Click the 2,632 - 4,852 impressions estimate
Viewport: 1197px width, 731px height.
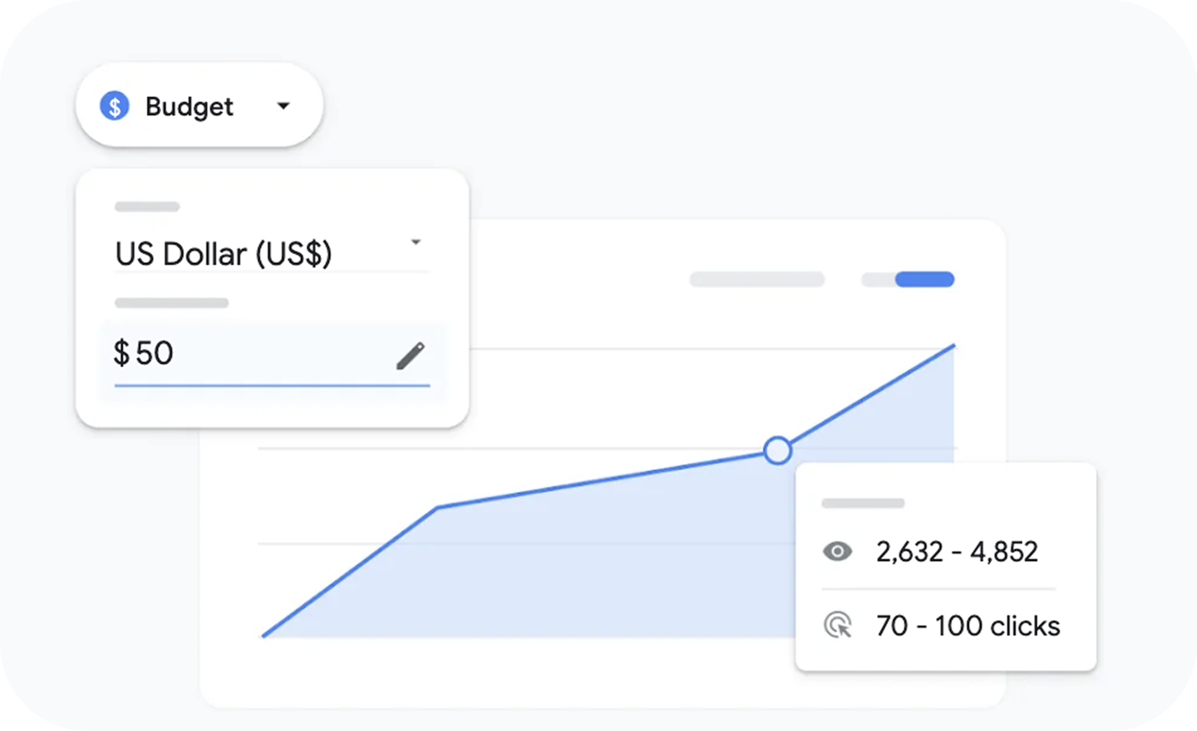pyautogui.click(x=957, y=552)
